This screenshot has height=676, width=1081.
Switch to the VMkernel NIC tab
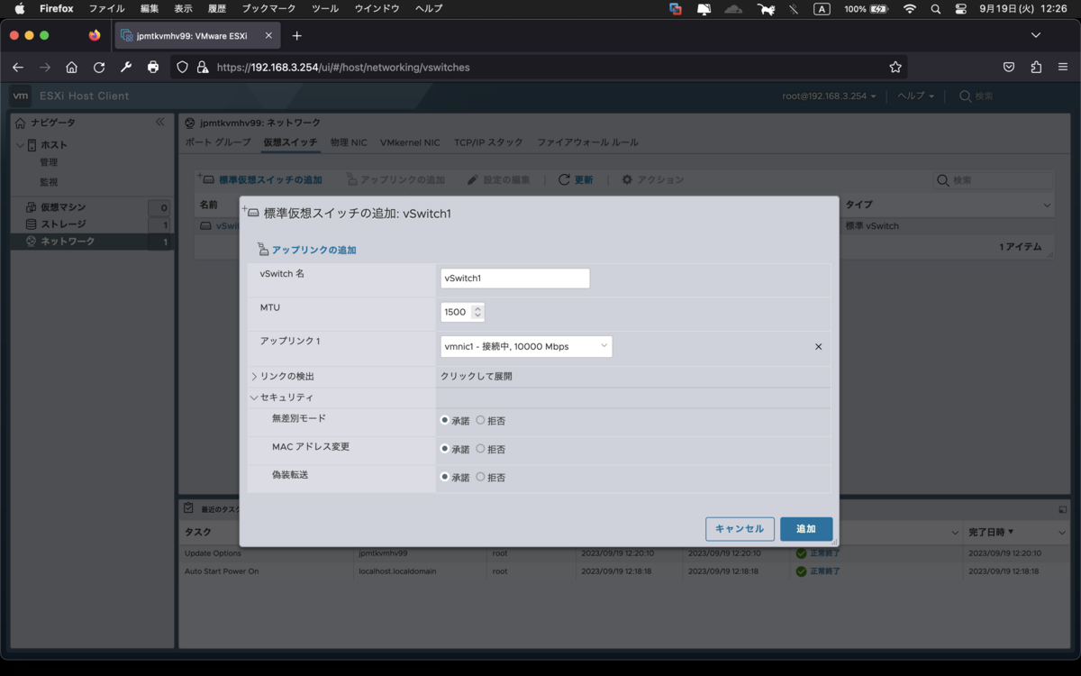410,142
